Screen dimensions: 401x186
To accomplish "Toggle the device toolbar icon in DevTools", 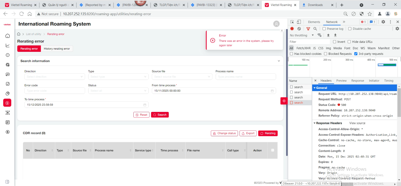I will [299, 22].
